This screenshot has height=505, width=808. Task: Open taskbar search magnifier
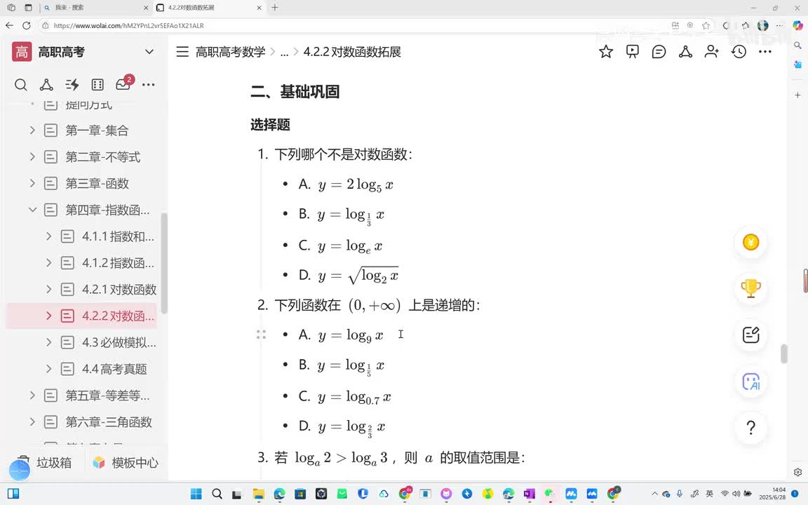coord(217,494)
